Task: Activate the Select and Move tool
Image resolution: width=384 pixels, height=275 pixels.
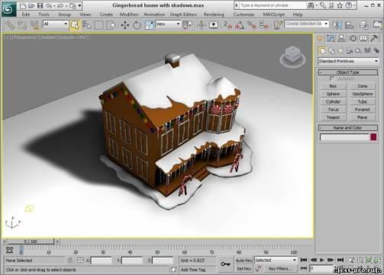Action: point(125,25)
